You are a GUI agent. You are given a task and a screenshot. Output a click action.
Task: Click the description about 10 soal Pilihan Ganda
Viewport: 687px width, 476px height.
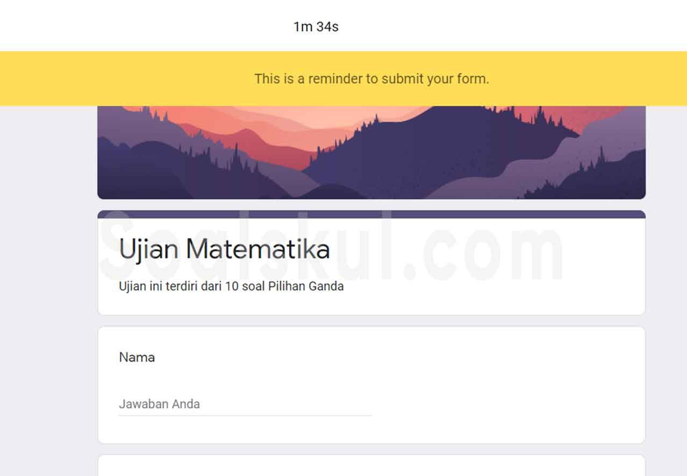tap(231, 286)
